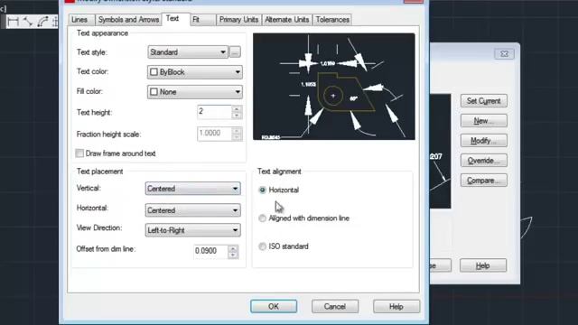Click the dimension style preview image
The height and width of the screenshot is (325, 578).
click(333, 87)
